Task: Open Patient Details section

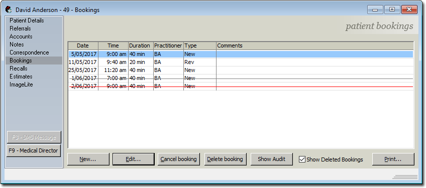Action: 27,20
